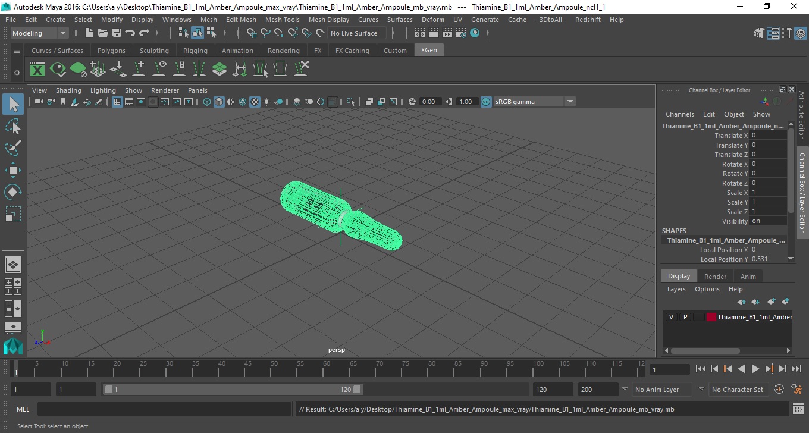Play the animation forward
Screen dimensions: 809x433
click(755, 369)
